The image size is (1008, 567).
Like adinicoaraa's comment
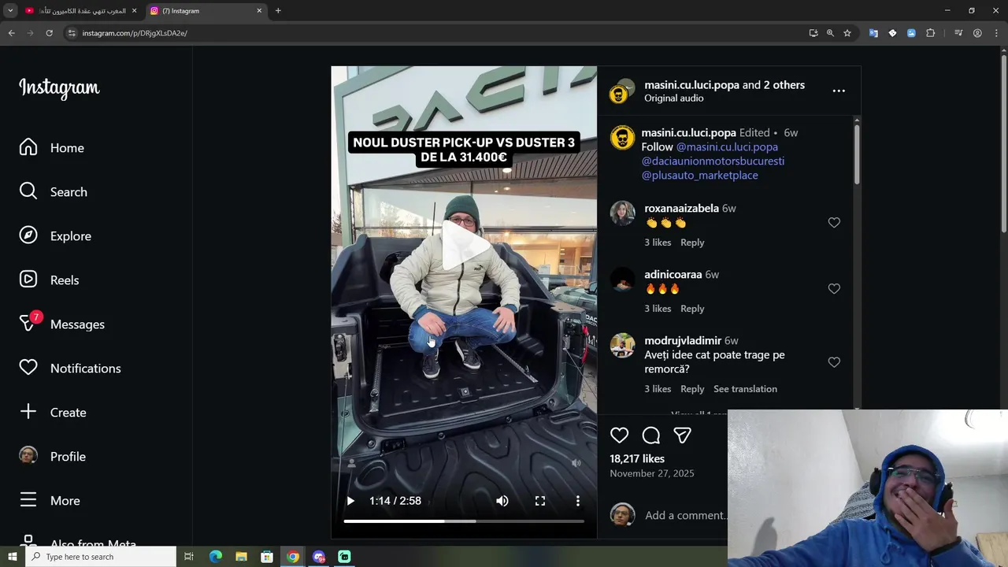[834, 289]
